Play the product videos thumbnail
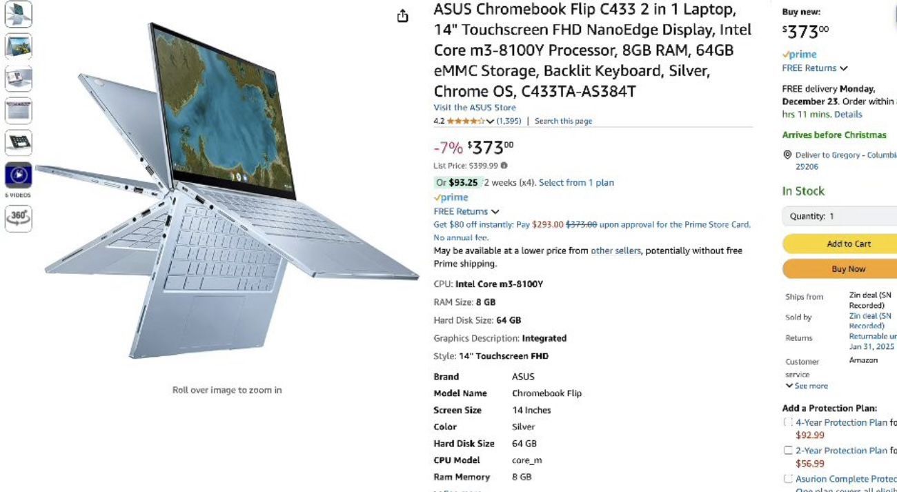This screenshot has height=492, width=897. (19, 175)
